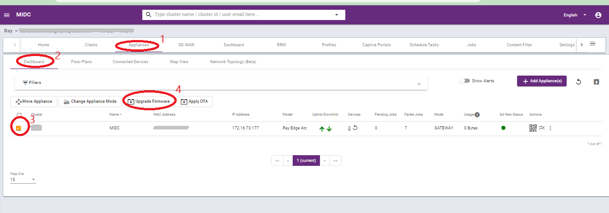This screenshot has width=609, height=213.
Task: Go to last page in pagination
Action: point(336,161)
